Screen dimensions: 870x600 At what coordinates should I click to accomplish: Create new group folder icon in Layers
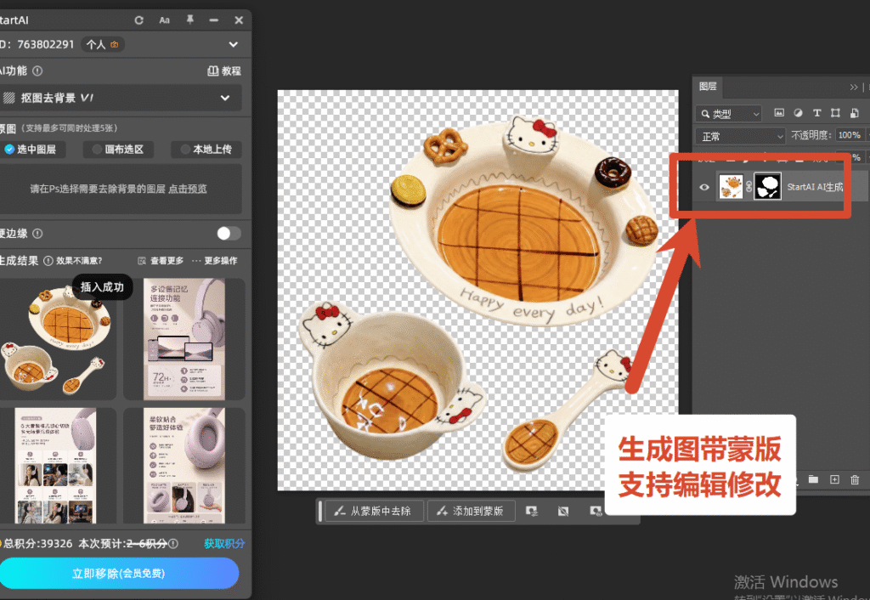pos(813,479)
